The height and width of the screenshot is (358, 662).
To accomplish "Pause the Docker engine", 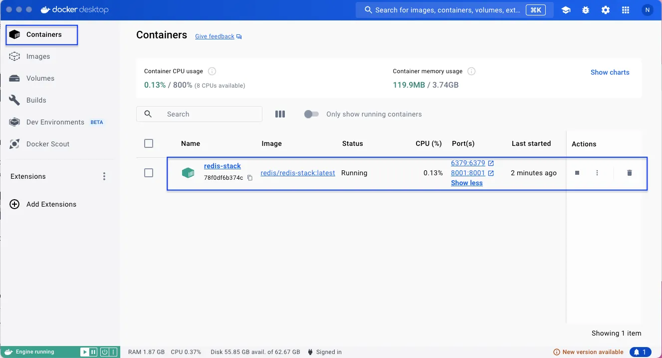I will tap(92, 352).
